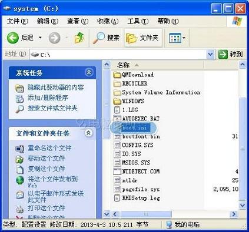The image size is (249, 232).
Task: Click 重命名这个文件 link
Action: click(49, 148)
